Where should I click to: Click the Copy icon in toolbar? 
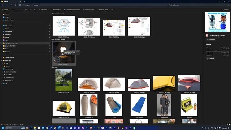point(17,10)
